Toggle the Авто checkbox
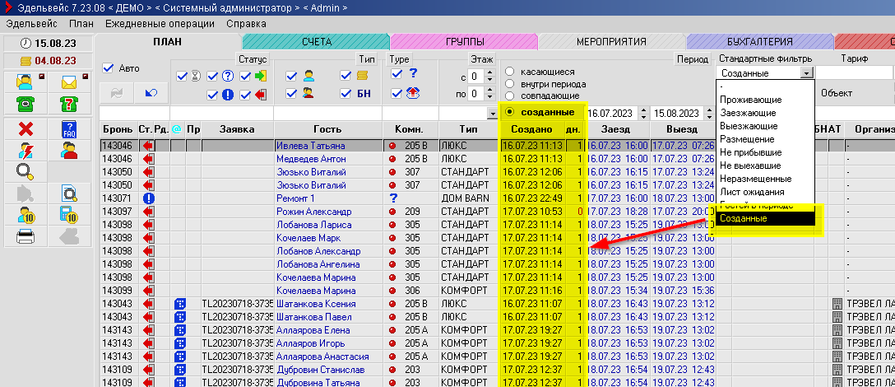The height and width of the screenshot is (387, 895). pos(108,68)
